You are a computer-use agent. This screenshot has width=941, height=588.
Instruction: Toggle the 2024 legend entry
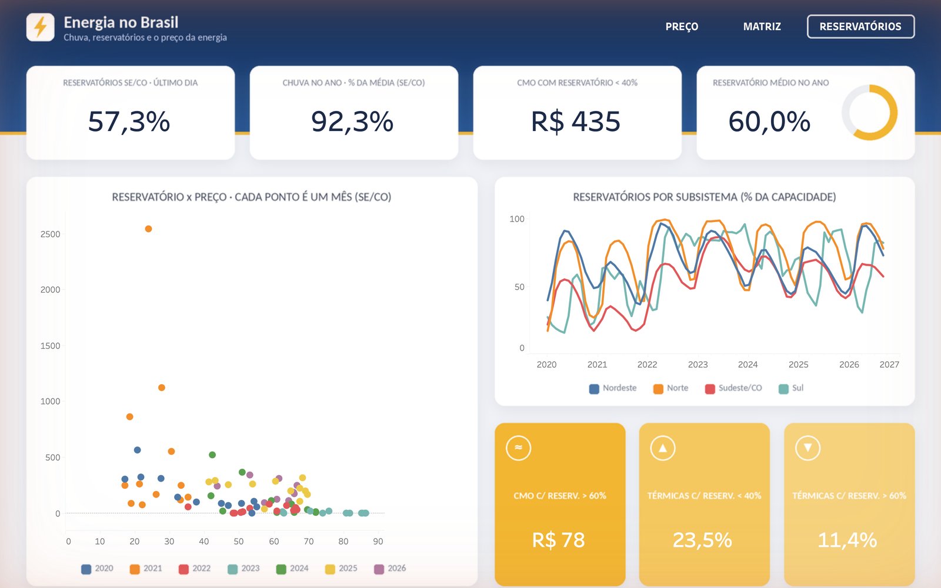tap(292, 569)
